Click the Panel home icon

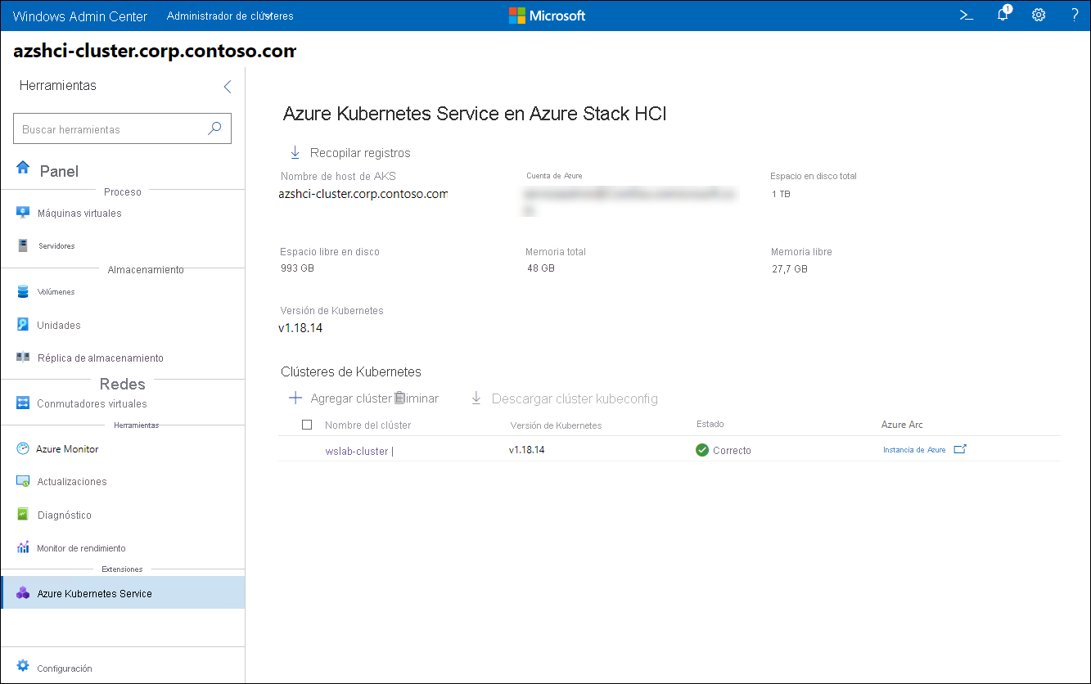(23, 169)
